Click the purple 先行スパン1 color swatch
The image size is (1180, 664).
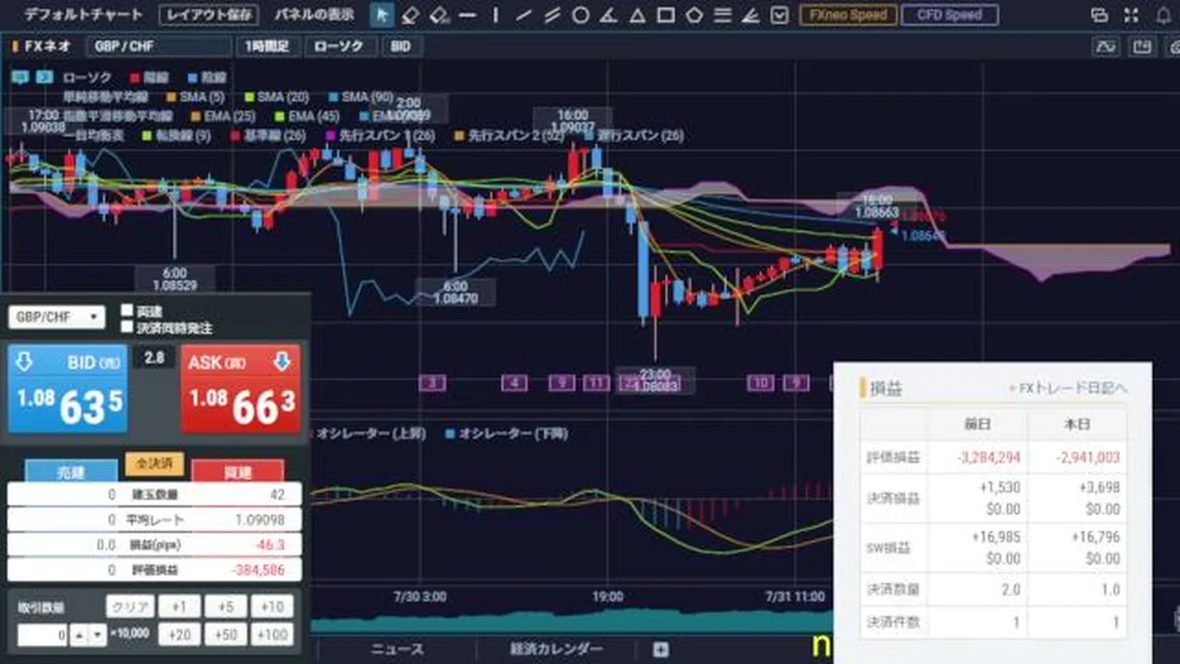tap(332, 136)
